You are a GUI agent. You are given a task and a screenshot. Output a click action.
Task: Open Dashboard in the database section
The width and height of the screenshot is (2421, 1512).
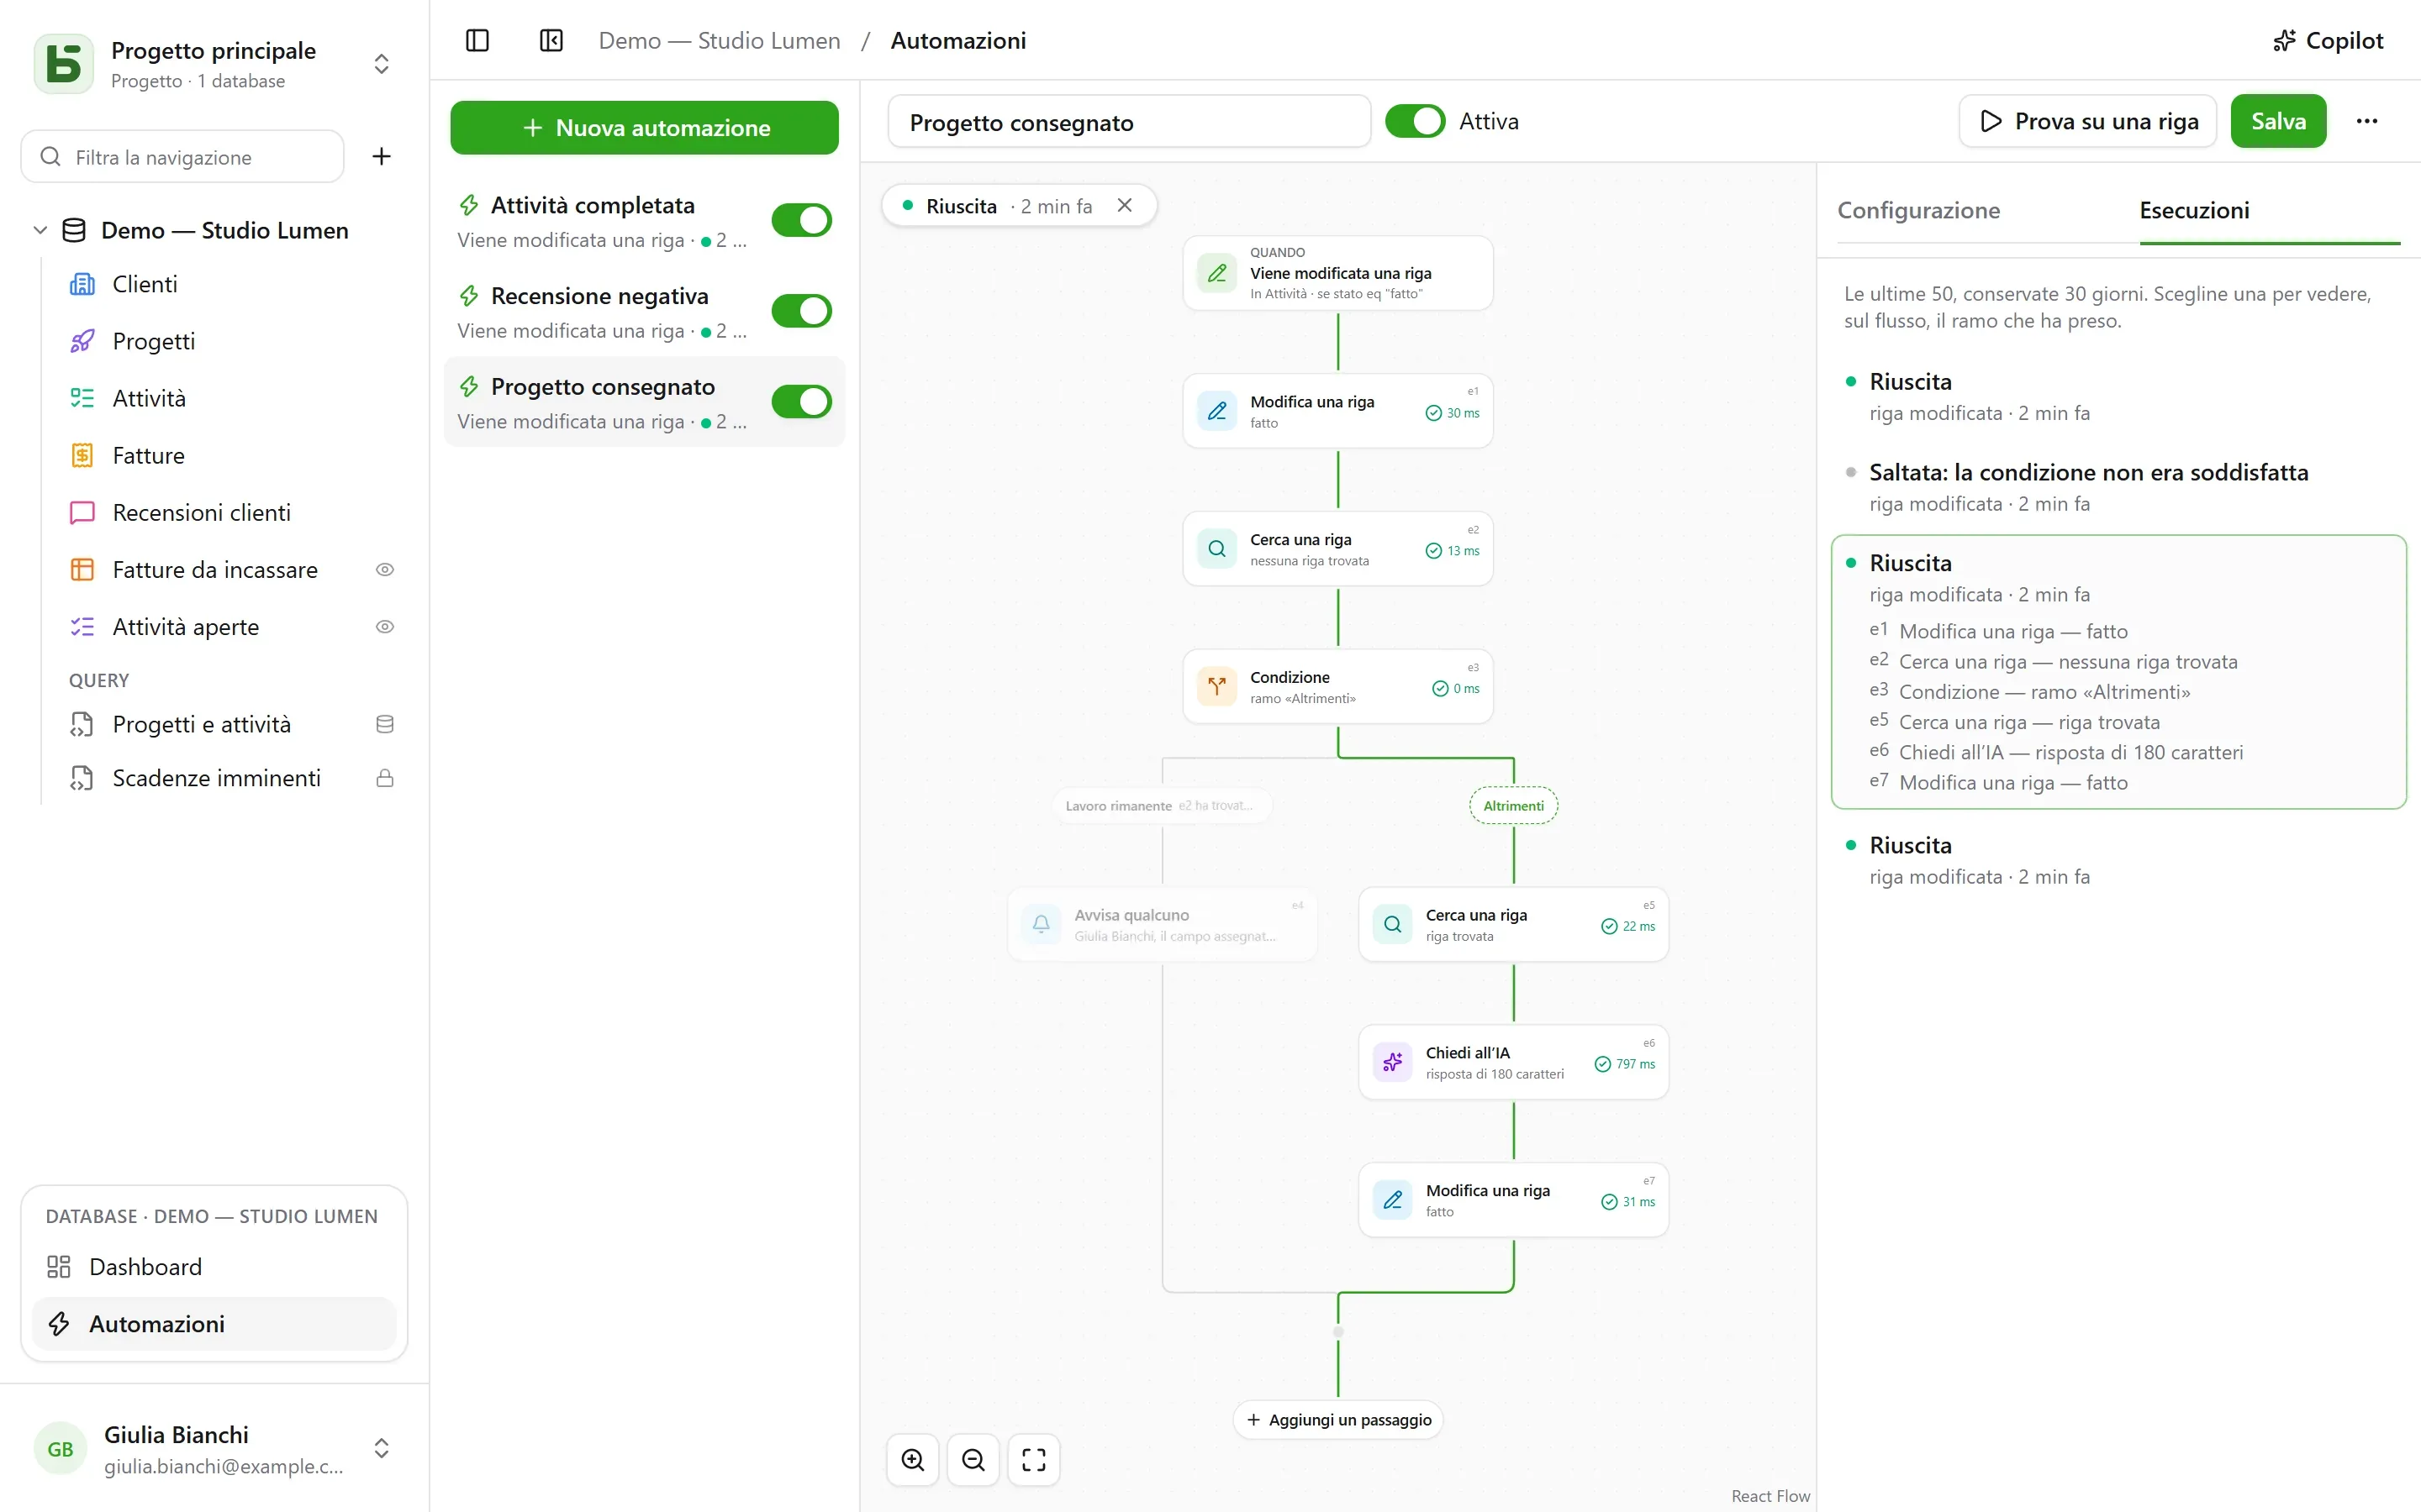point(214,1266)
